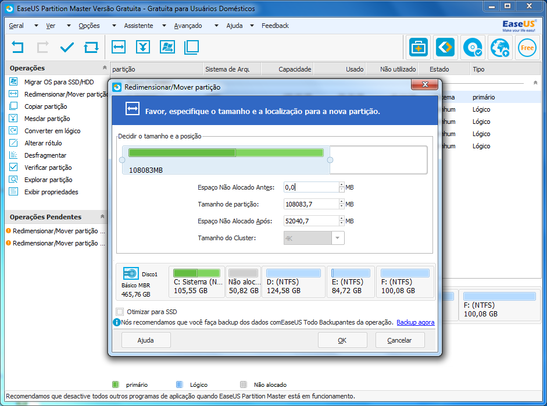This screenshot has height=406, width=547.
Task: Open Tamanho do Cluster dropdown
Action: (337, 238)
